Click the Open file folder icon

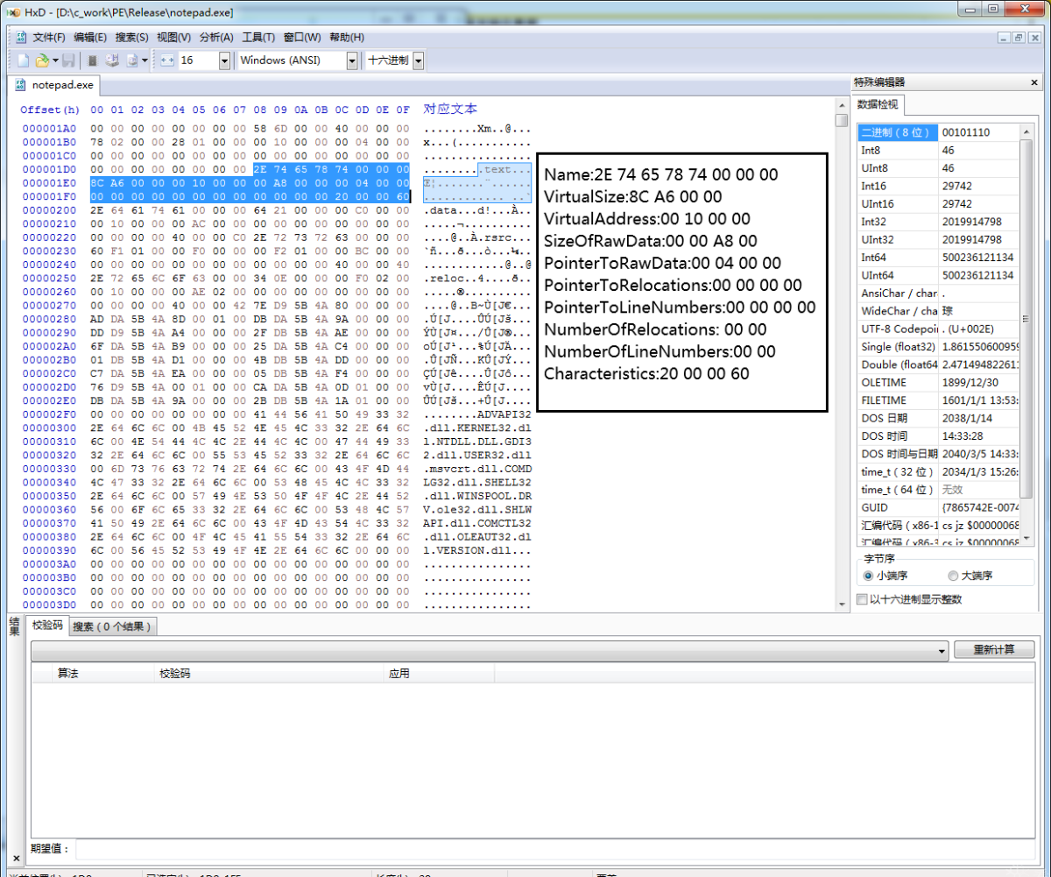(42, 60)
